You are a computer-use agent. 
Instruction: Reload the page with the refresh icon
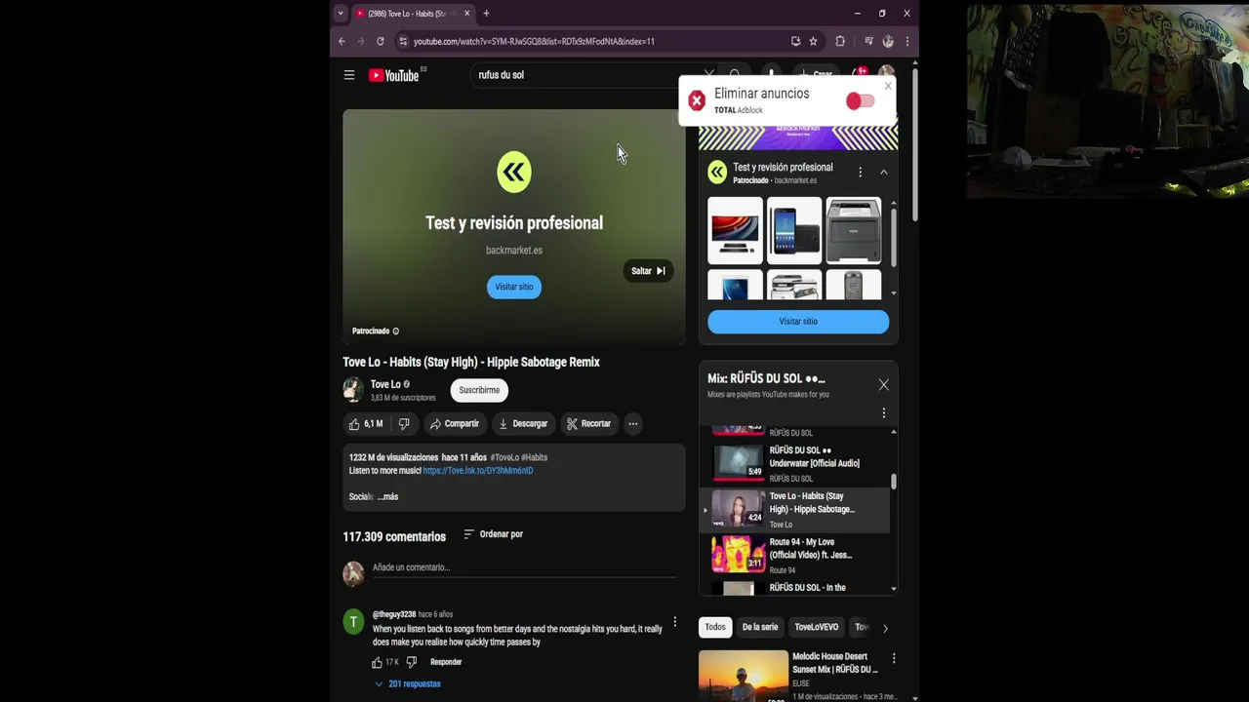tap(380, 41)
